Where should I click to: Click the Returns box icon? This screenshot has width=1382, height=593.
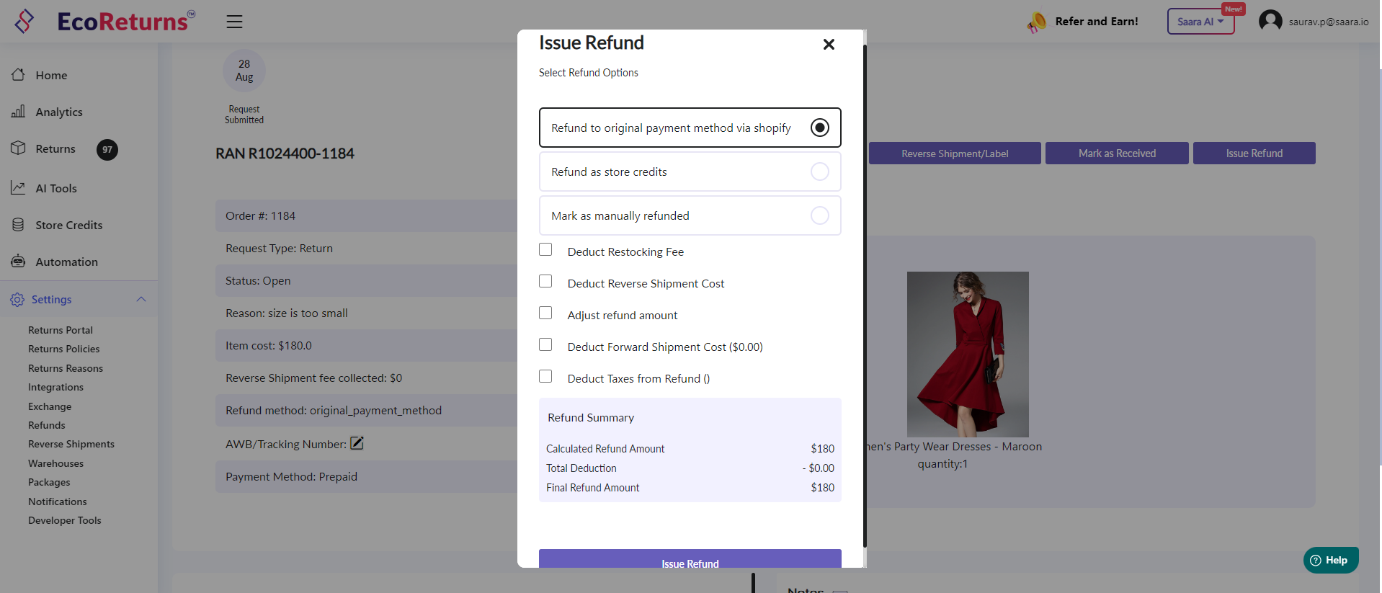19,148
